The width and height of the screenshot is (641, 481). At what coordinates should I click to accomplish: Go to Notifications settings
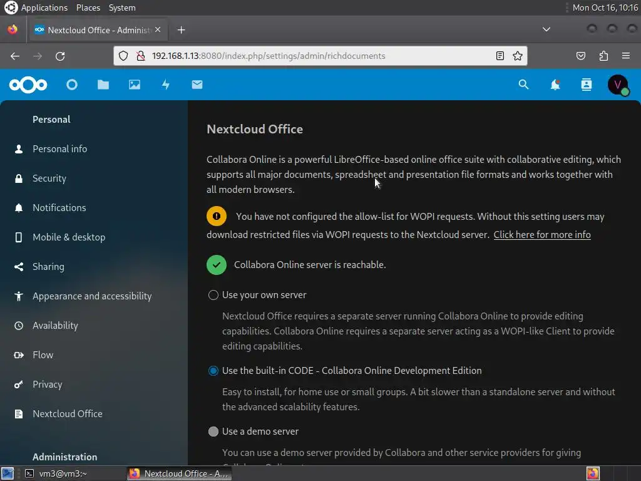(59, 208)
